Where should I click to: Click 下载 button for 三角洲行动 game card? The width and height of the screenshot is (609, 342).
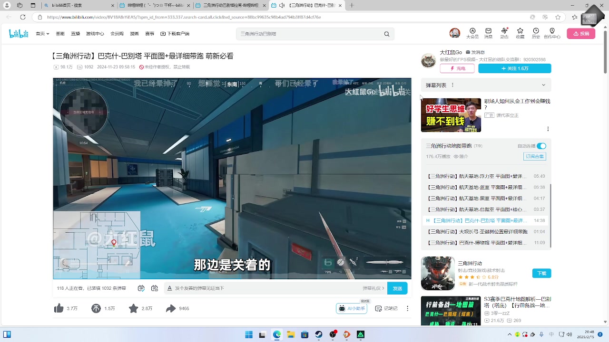[x=542, y=273]
